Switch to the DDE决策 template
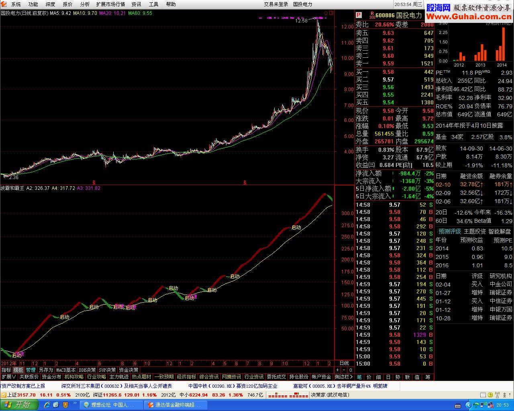 pyautogui.click(x=87, y=370)
